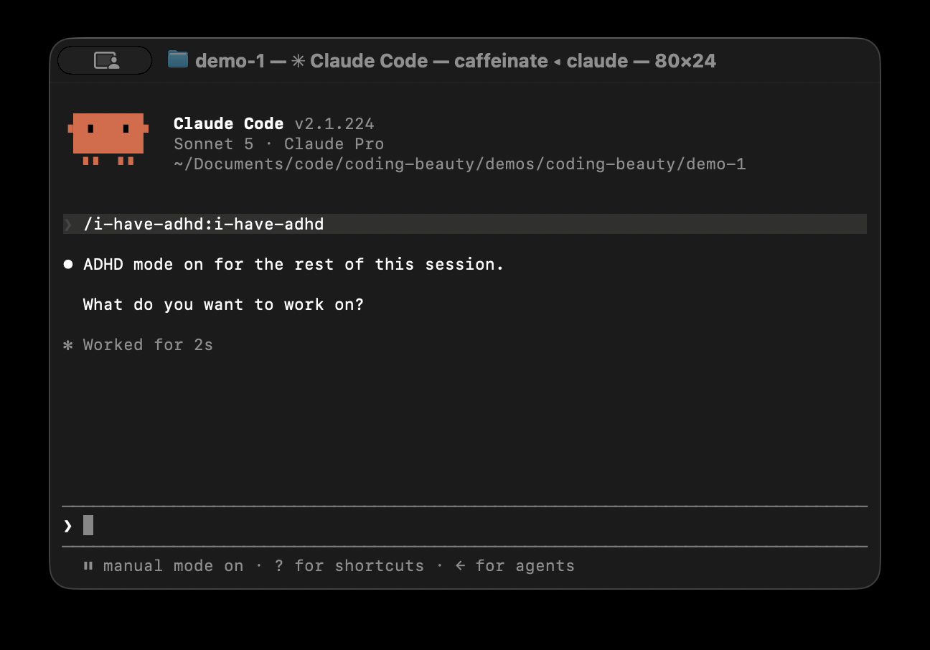Click the spinner asterisk in the window title
The width and height of the screenshot is (930, 650).
click(x=299, y=61)
